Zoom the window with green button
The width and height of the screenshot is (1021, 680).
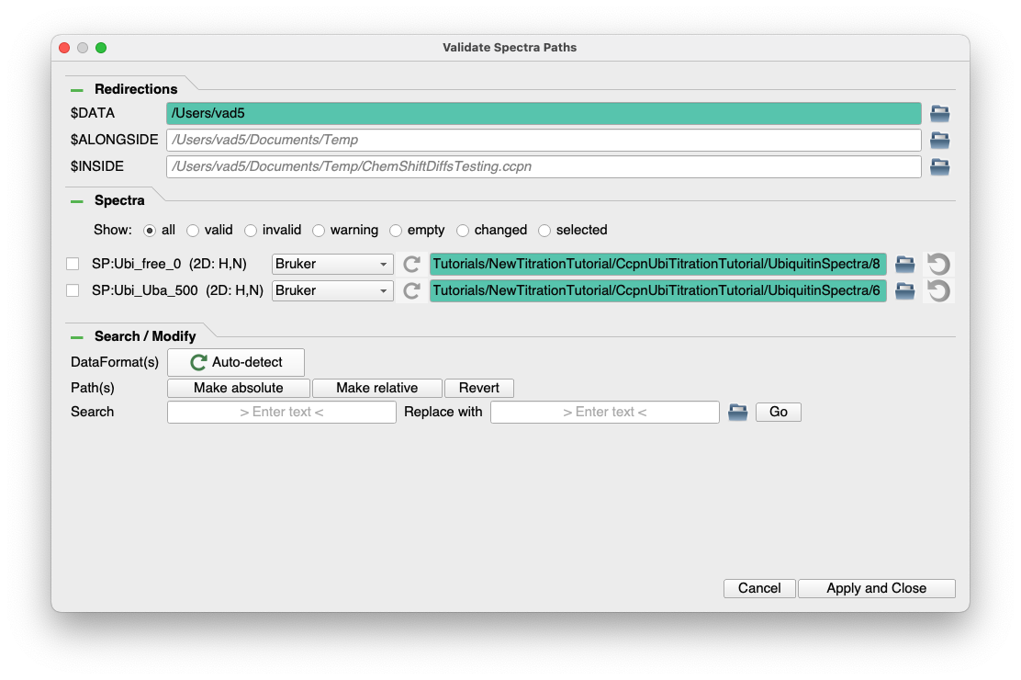[101, 48]
